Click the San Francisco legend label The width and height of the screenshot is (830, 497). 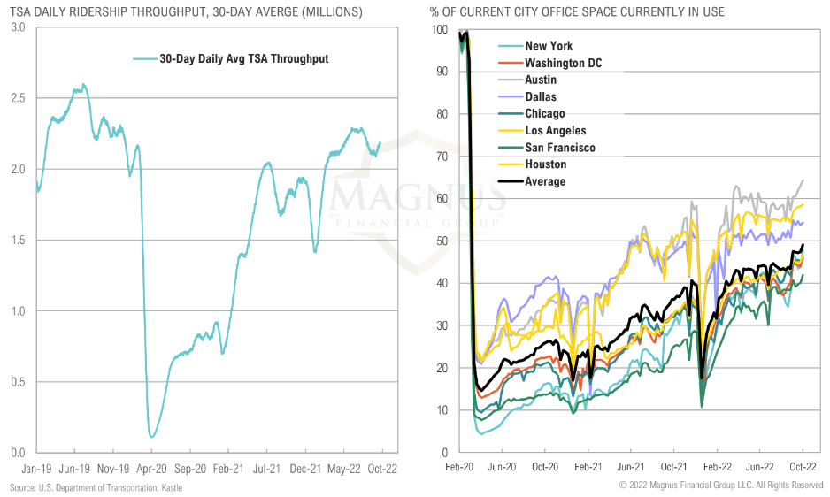[x=560, y=148]
